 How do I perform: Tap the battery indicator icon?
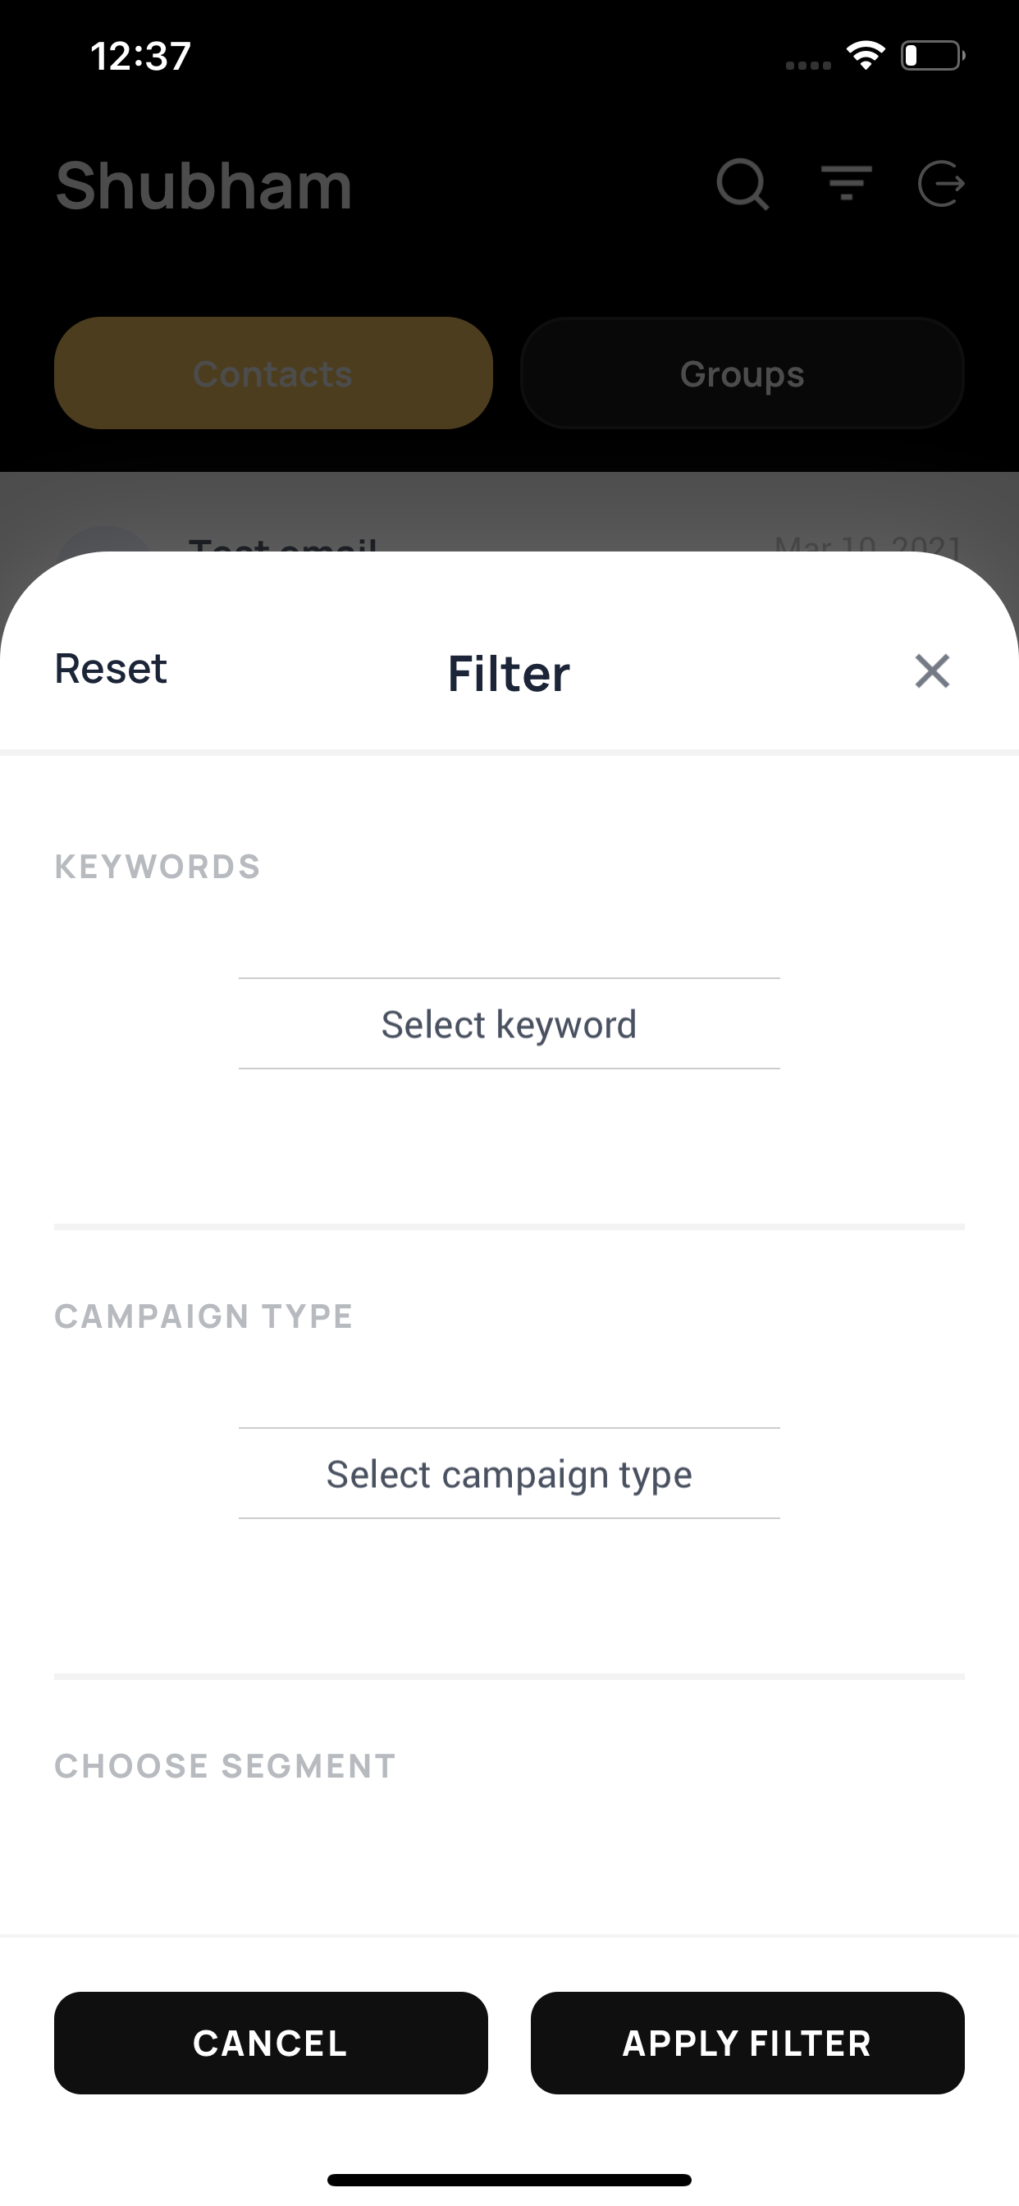click(933, 56)
